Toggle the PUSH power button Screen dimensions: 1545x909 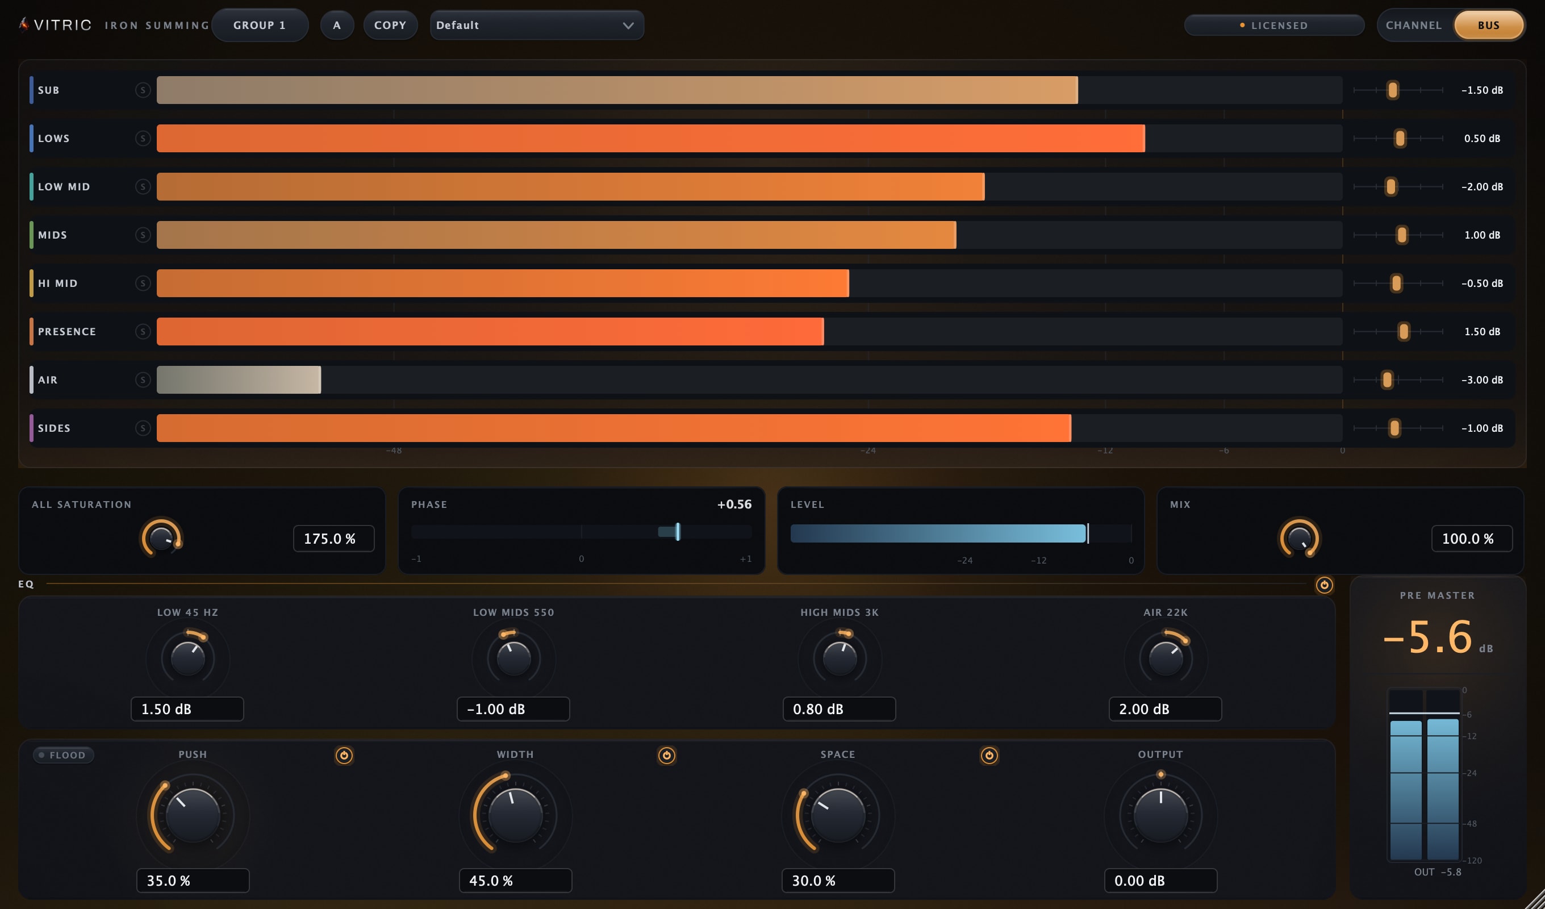coord(344,755)
